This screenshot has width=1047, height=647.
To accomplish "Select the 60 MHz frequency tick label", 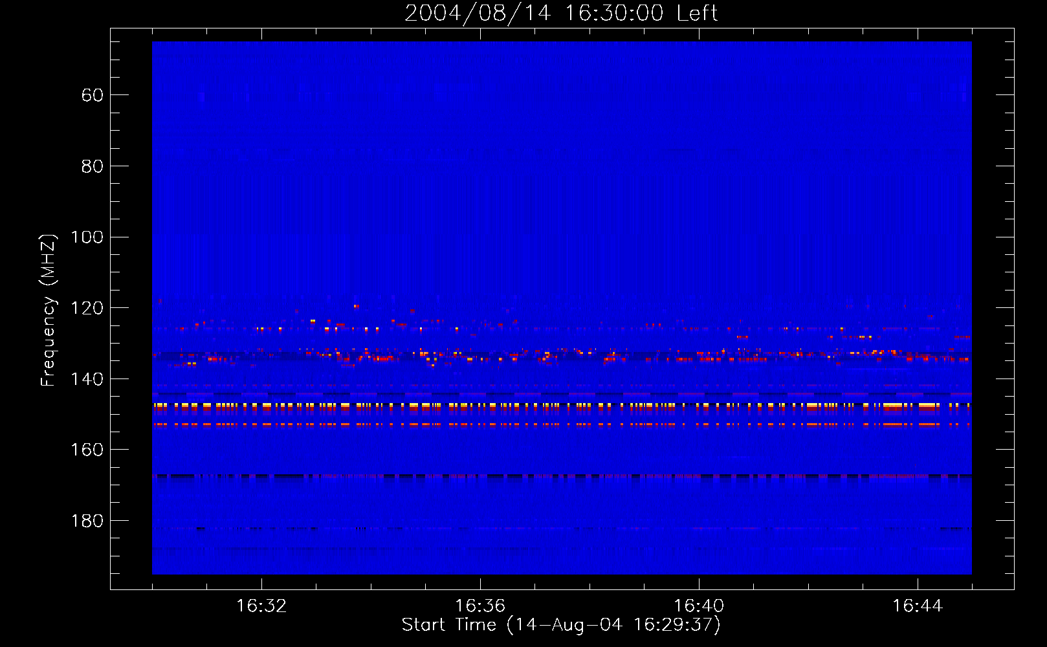I will pos(93,95).
